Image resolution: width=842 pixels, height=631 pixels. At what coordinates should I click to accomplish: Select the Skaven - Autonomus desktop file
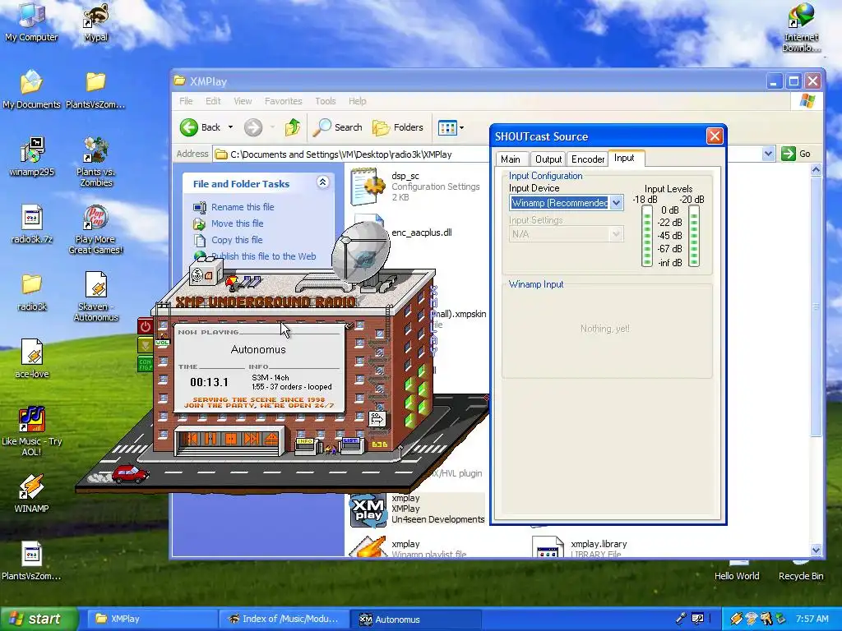(96, 296)
